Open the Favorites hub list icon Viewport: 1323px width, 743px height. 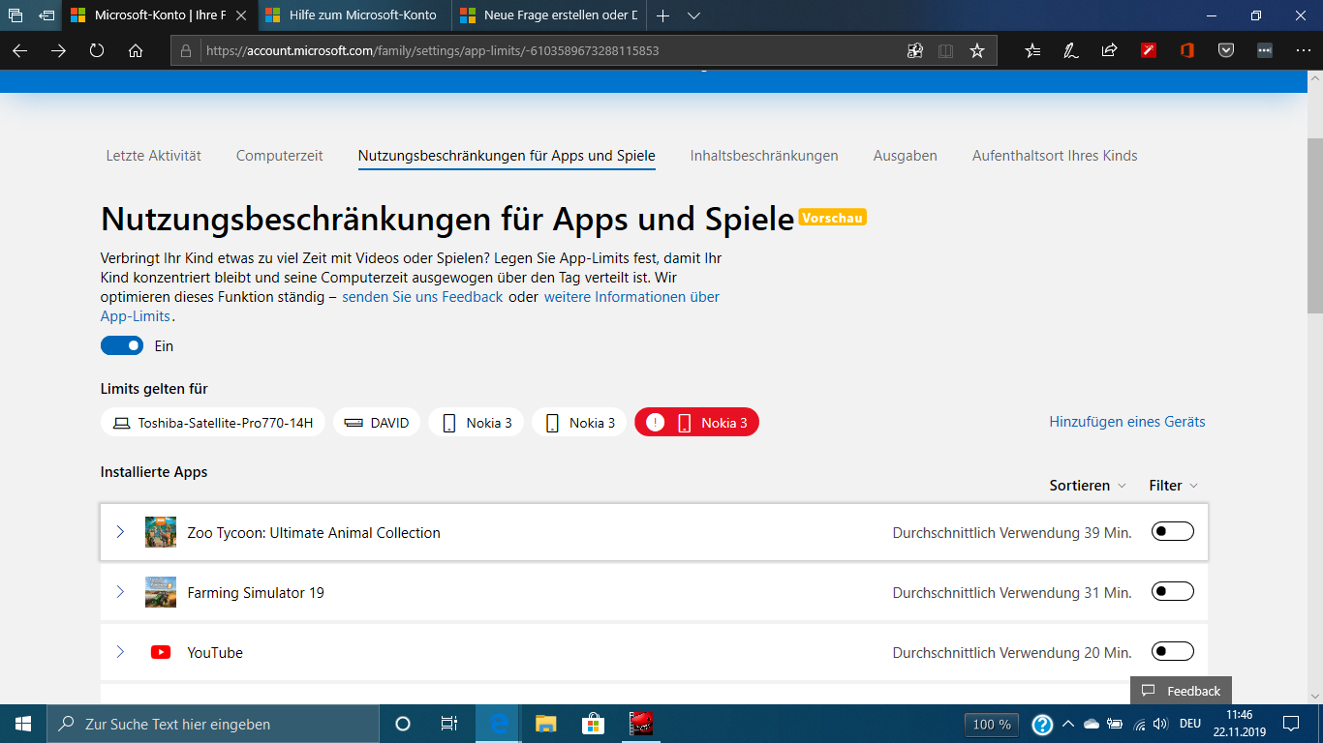(x=1032, y=50)
